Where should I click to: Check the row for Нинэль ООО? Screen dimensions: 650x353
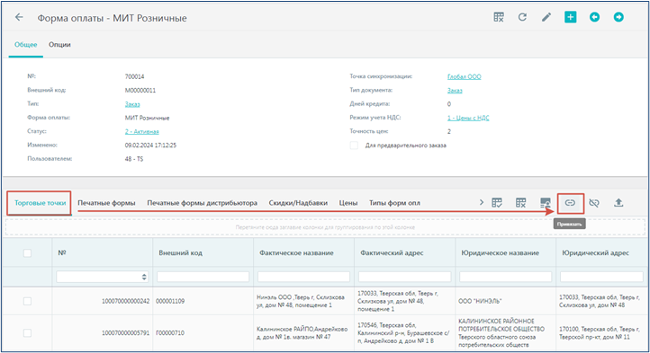[27, 301]
